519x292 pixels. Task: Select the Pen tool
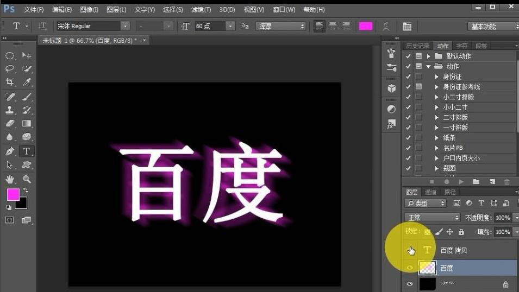10,151
